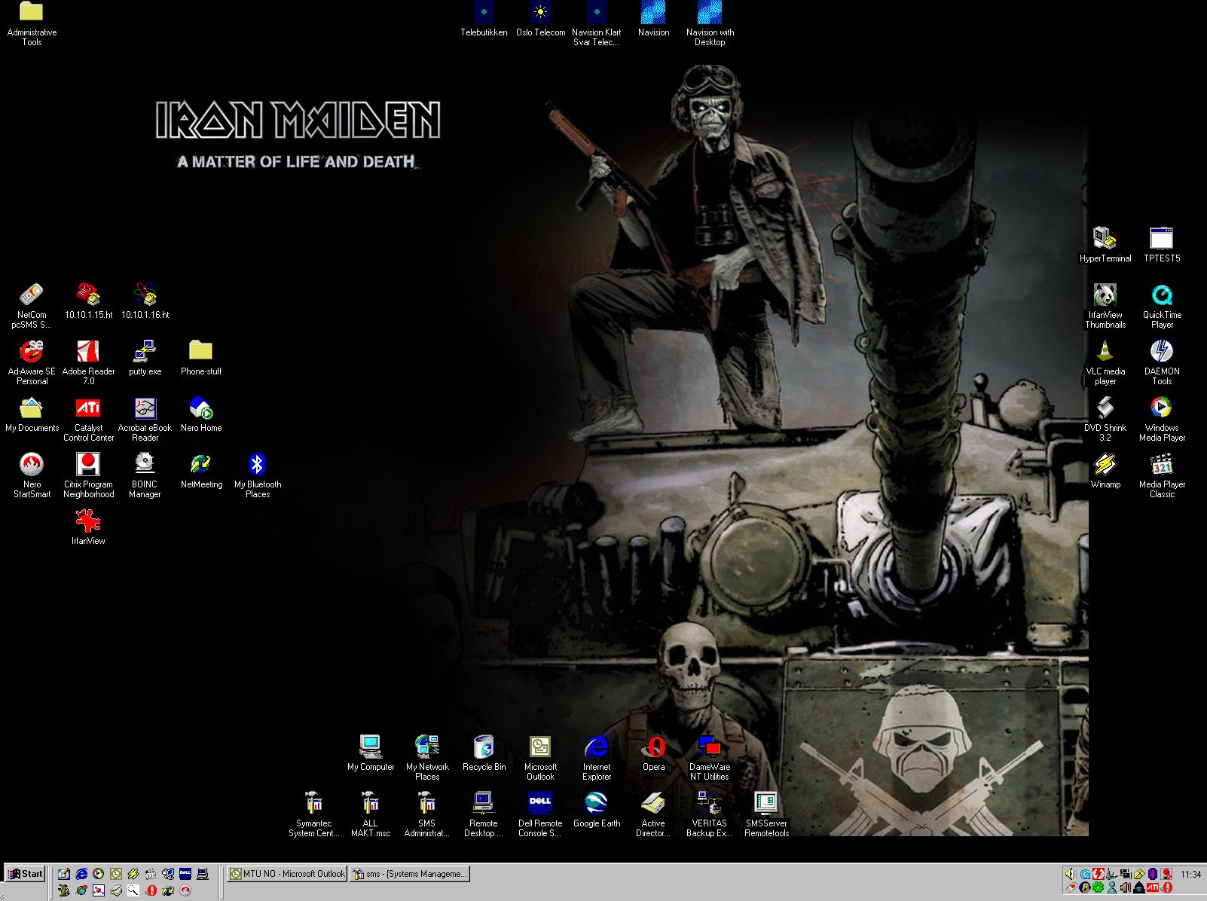Open the Recycle Bin

(x=483, y=747)
